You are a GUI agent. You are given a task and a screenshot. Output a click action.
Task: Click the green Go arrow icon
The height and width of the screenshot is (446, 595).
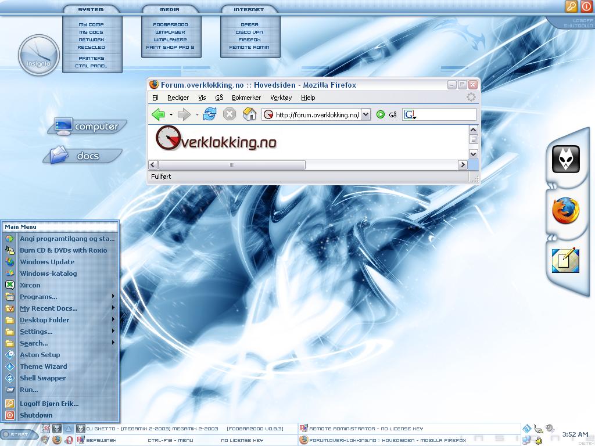pyautogui.click(x=380, y=114)
